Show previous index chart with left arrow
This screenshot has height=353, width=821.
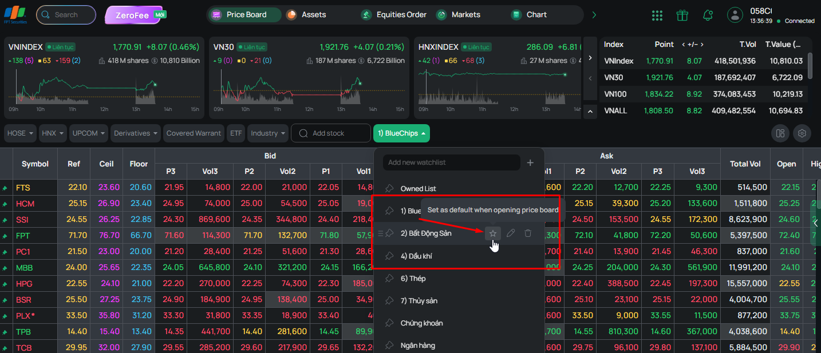click(x=590, y=78)
